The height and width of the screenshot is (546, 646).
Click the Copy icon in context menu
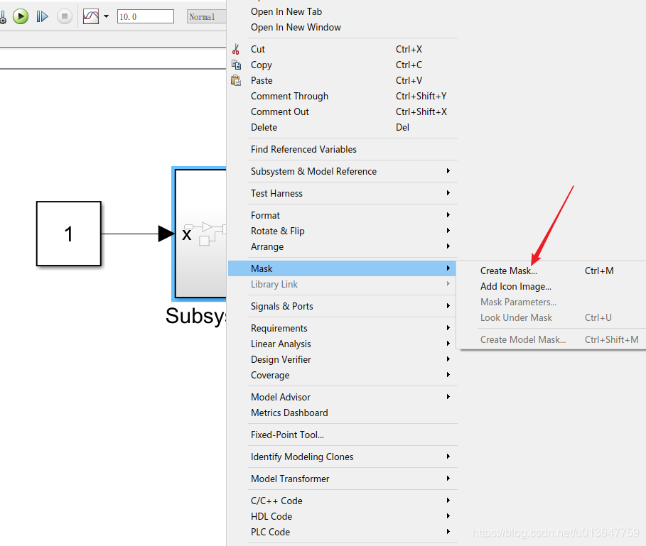coord(236,65)
